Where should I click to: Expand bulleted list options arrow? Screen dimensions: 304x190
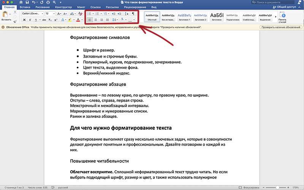tap(93, 14)
